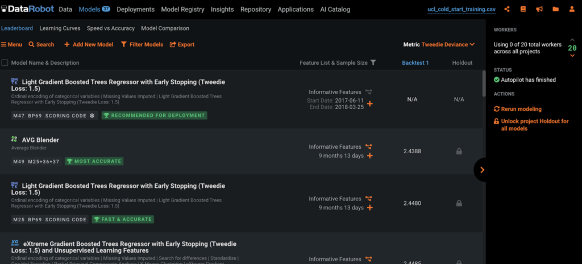Click the blueprint icon on the recommended M47 model row

[x=368, y=92]
